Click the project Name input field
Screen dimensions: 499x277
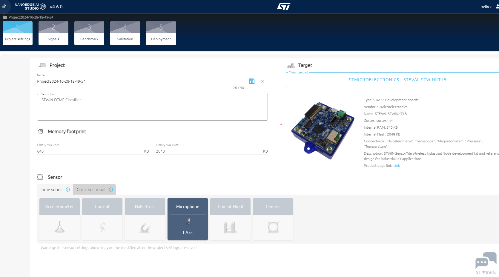tap(140, 81)
